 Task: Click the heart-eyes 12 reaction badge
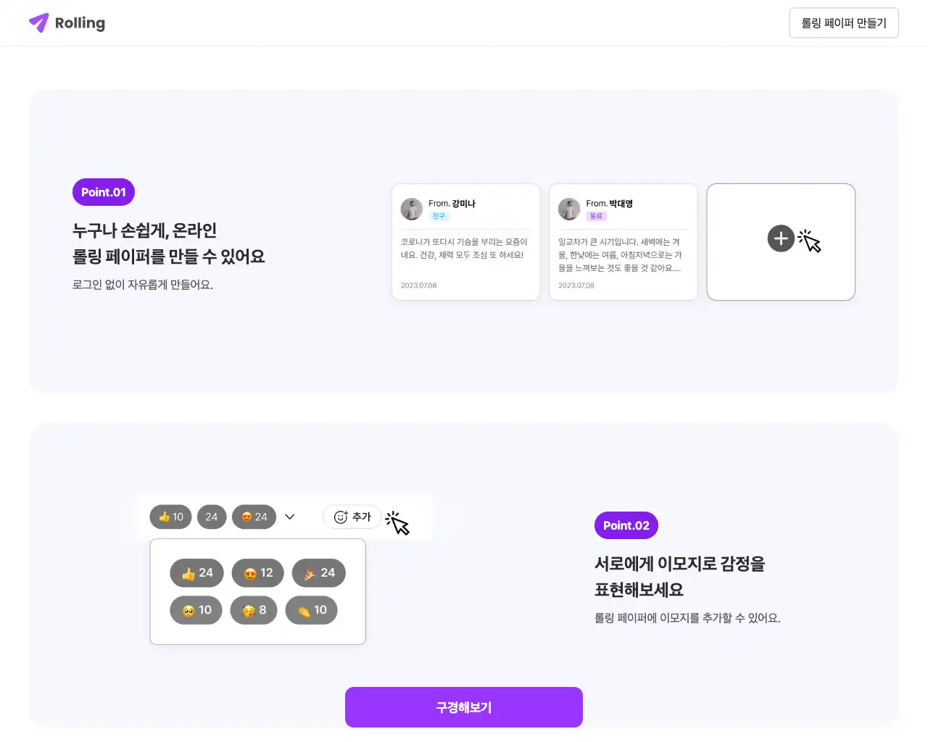tap(257, 573)
